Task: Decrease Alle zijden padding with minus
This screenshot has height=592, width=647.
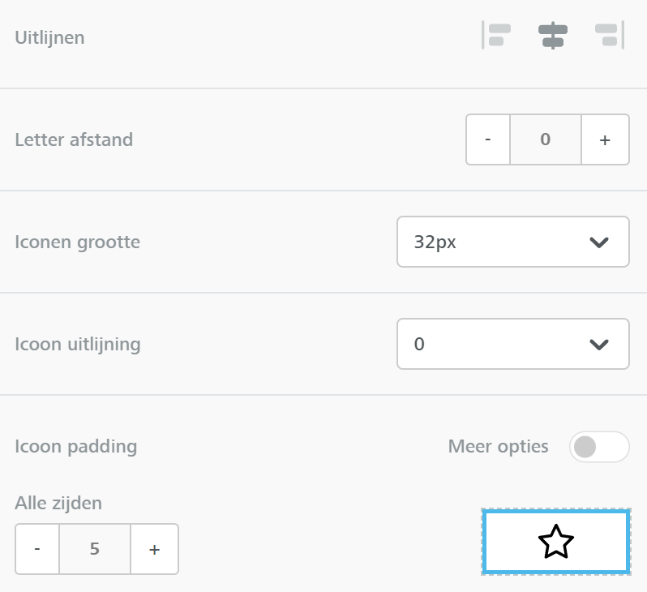Action: point(37,549)
